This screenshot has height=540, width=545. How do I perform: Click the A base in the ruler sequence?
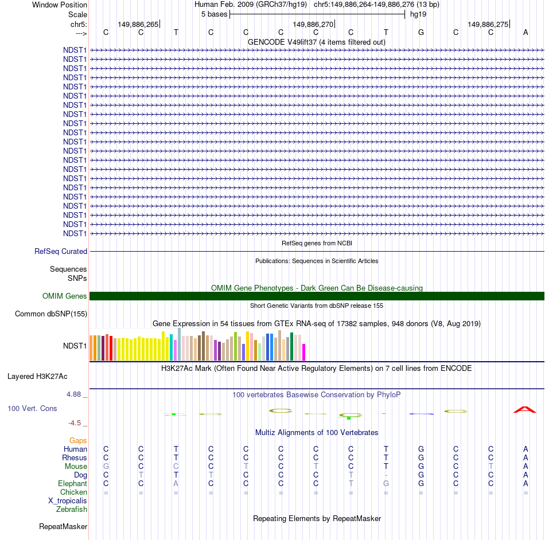pyautogui.click(x=525, y=32)
